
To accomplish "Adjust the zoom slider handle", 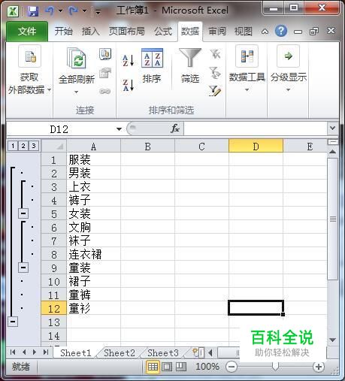I will pyautogui.click(x=275, y=367).
